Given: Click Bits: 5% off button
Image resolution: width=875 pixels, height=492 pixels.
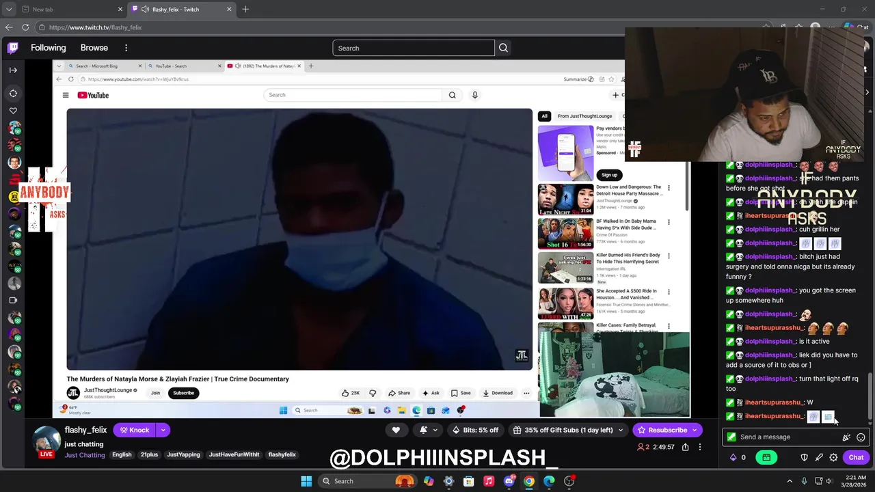Looking at the screenshot, I should click(x=475, y=430).
